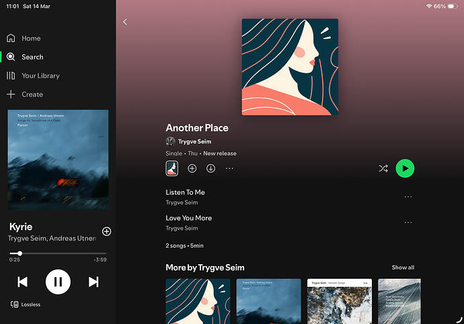Click the battery indicator in status bar
The height and width of the screenshot is (324, 464).
click(x=453, y=6)
